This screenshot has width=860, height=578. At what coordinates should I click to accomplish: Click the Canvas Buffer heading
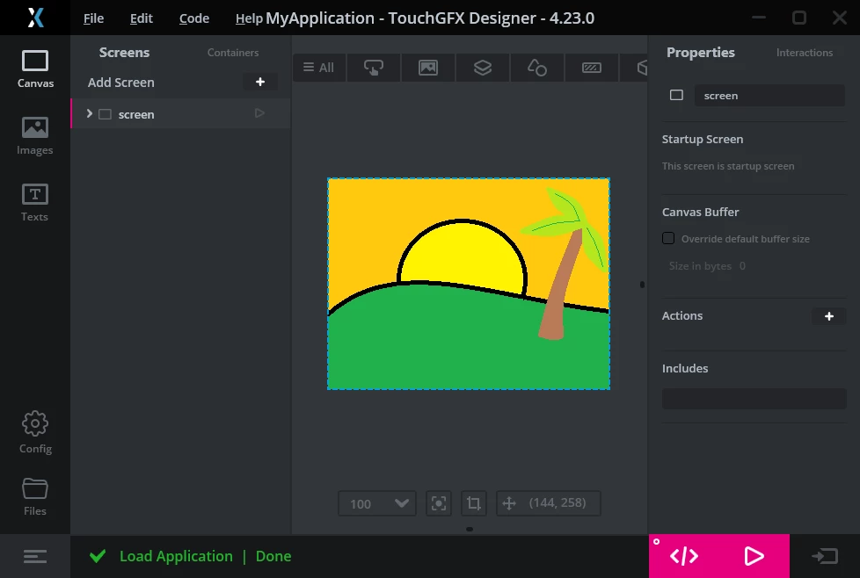pos(700,212)
